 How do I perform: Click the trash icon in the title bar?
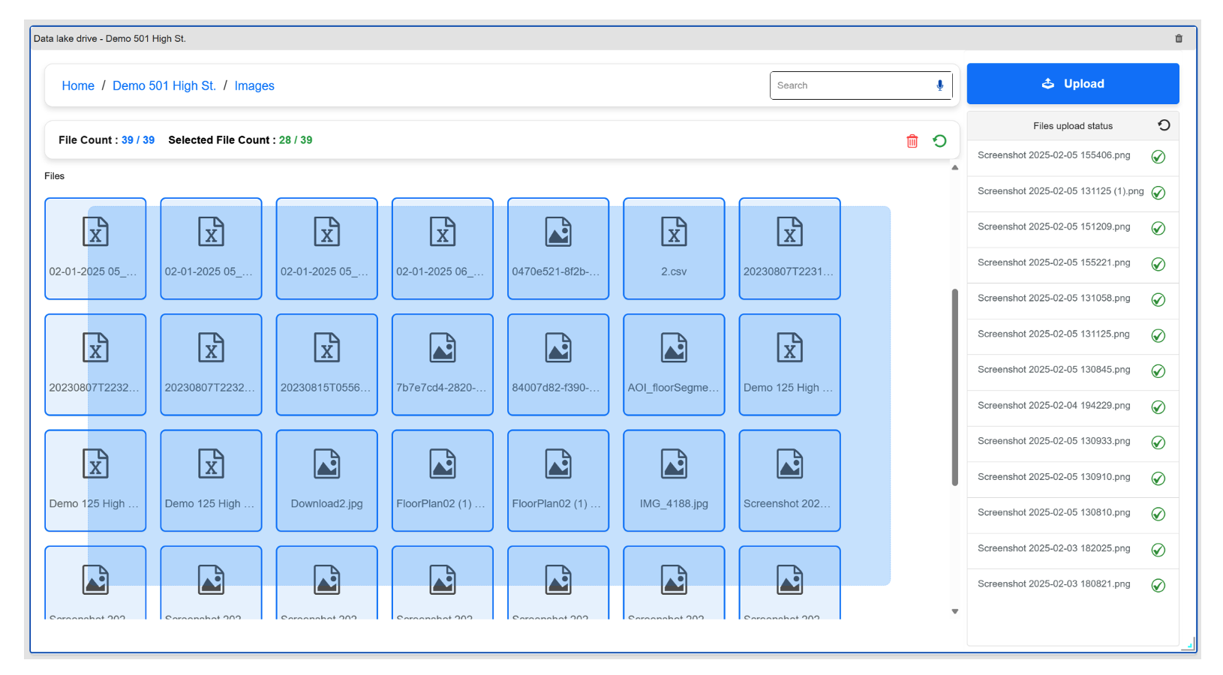tap(1179, 38)
